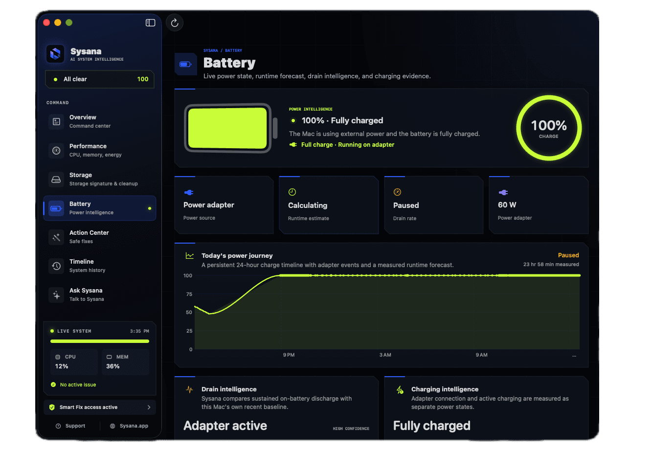Click the Power adapter source card
Image resolution: width=652 pixels, height=453 pixels.
[x=224, y=205]
